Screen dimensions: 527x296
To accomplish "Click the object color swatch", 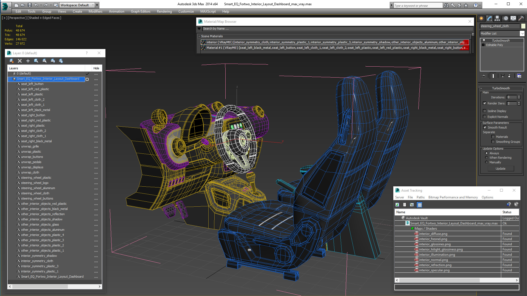I will 523,26.
